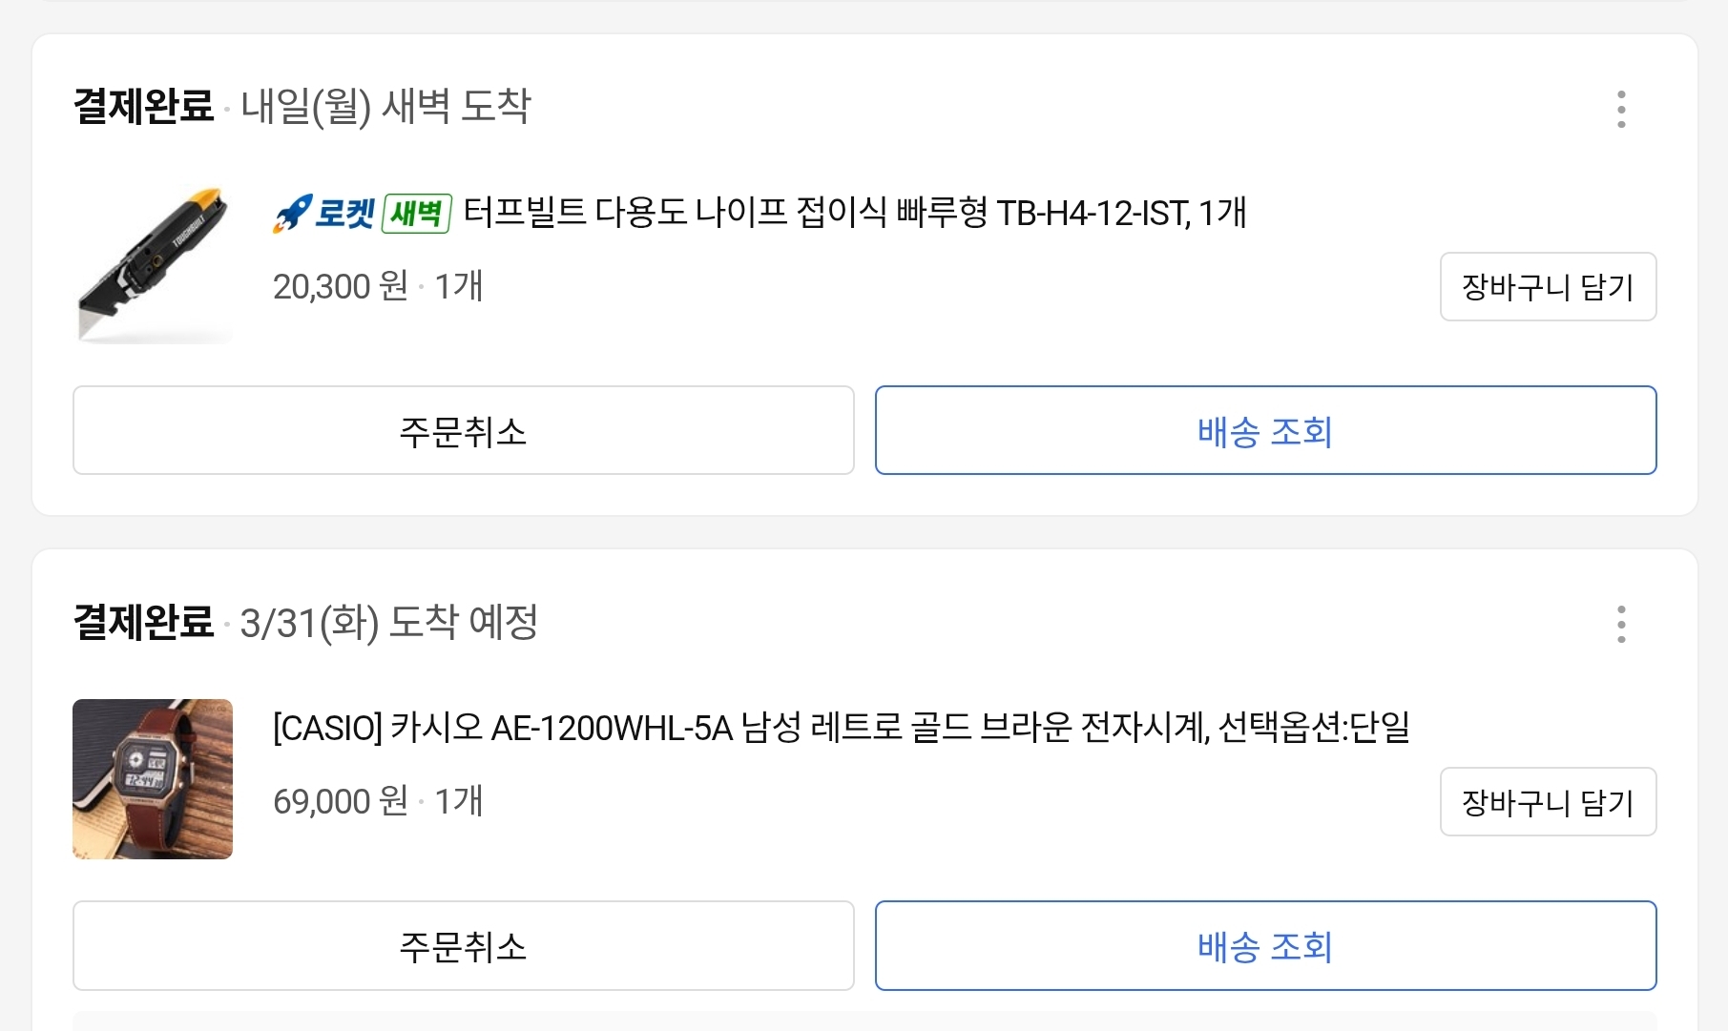The width and height of the screenshot is (1728, 1031).
Task: Open the more options menu for the Casio order
Action: pos(1621,625)
